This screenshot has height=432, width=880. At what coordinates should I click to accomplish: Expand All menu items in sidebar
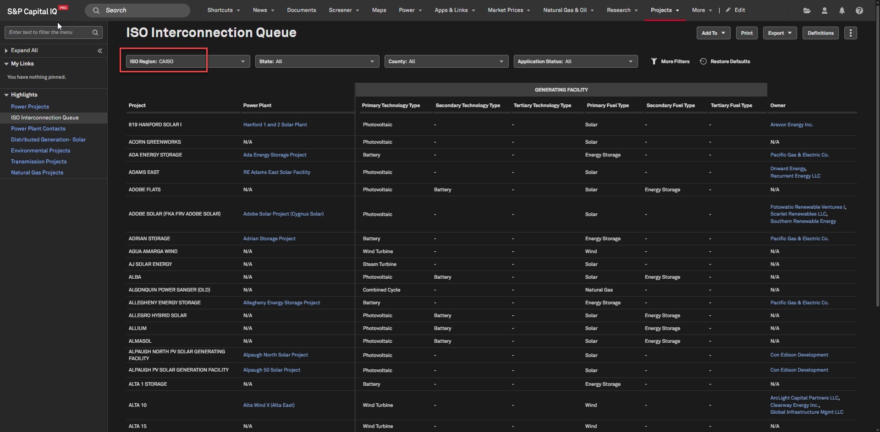(x=24, y=50)
